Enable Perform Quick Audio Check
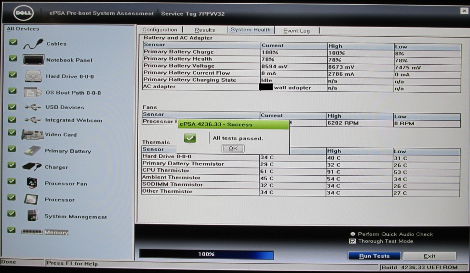Screen dimensions: 470x273 point(353,234)
